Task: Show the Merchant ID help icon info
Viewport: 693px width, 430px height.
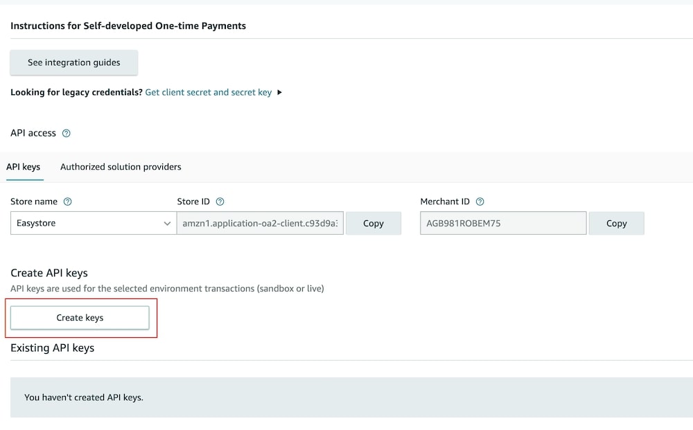Action: click(x=480, y=201)
